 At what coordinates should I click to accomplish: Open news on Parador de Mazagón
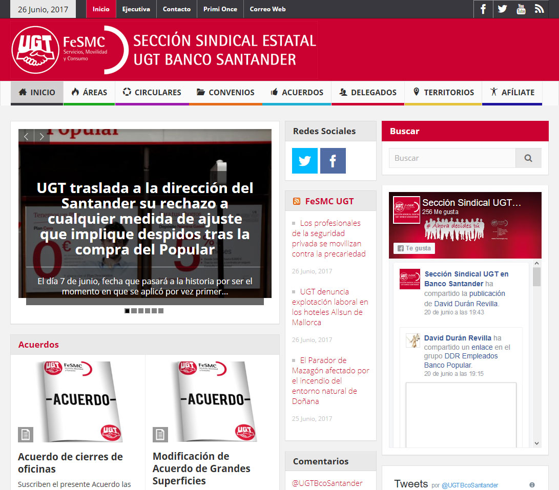330,380
